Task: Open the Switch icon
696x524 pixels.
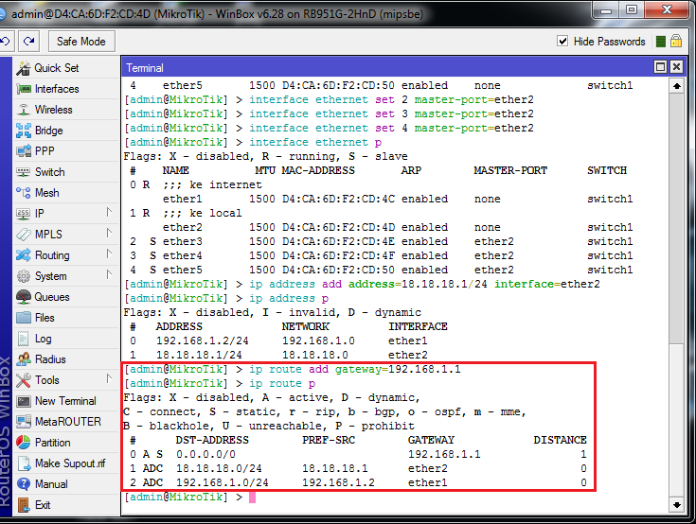Action: coord(24,172)
